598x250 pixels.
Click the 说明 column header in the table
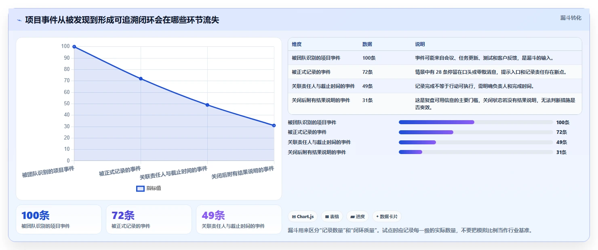[x=420, y=44]
